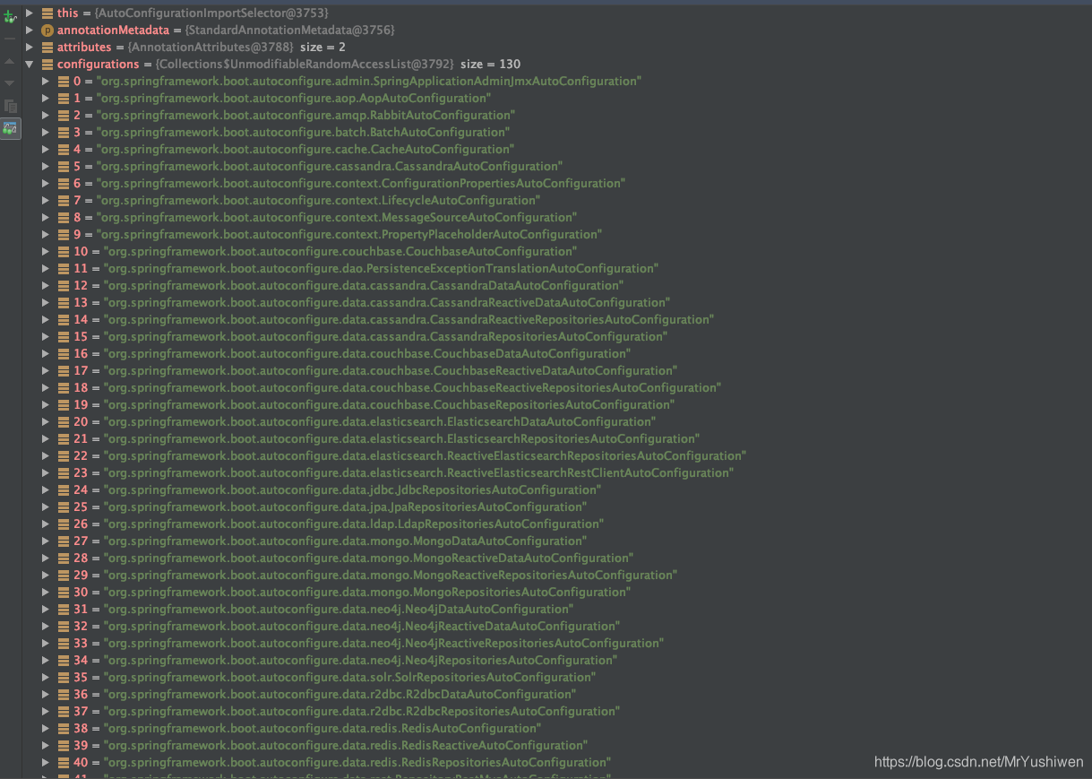Click the element icon of index 10
The height and width of the screenshot is (779, 1092).
64,252
